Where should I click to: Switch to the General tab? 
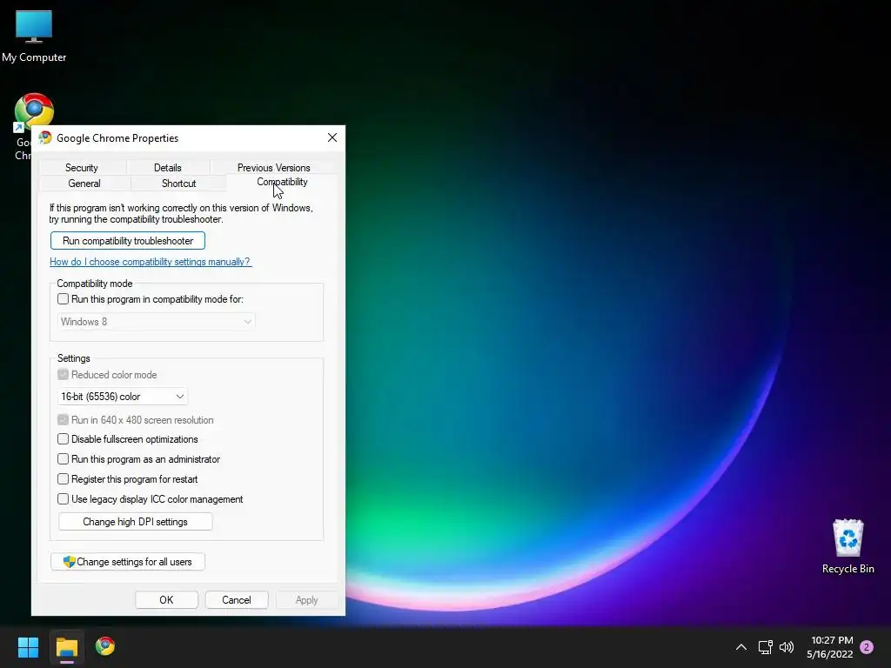[x=84, y=184]
